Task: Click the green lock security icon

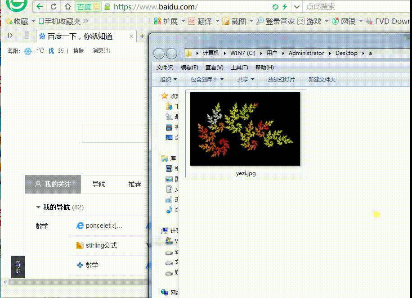Action: [x=107, y=7]
